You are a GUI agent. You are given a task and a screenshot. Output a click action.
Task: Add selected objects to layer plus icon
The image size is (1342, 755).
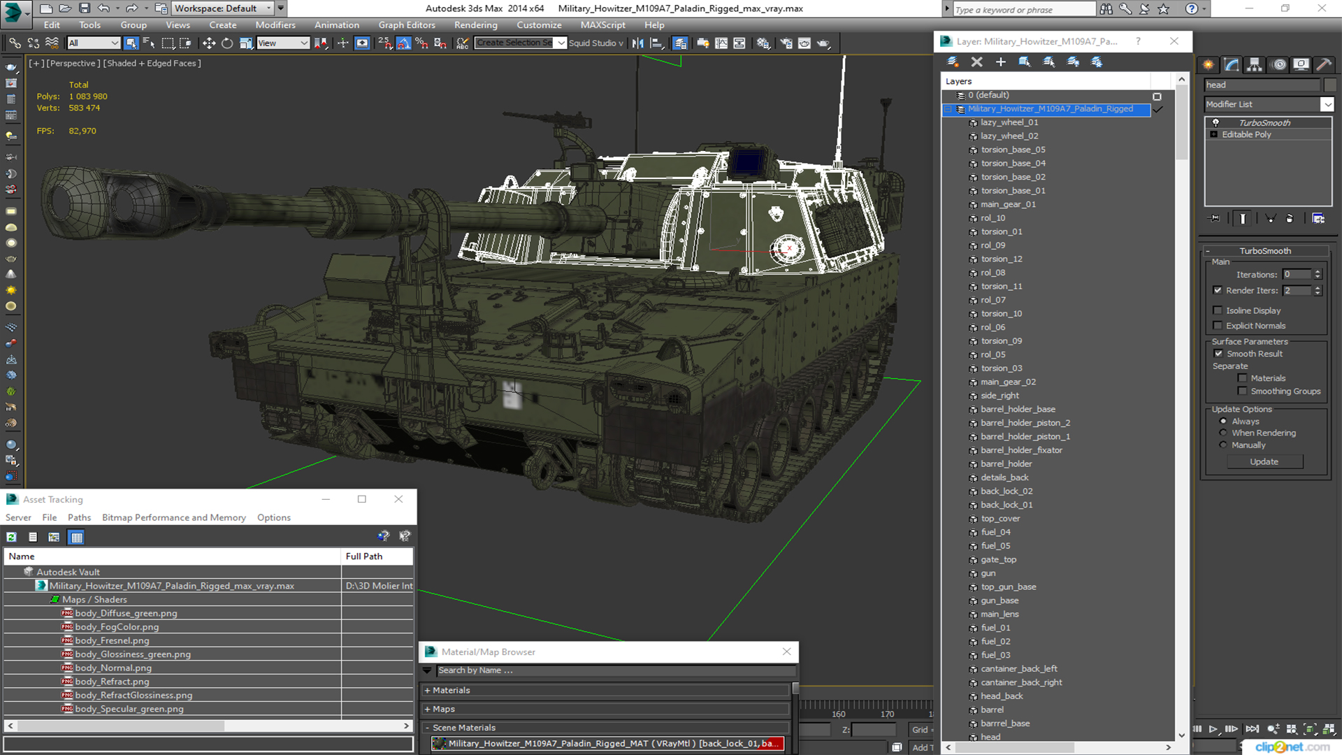point(1001,62)
